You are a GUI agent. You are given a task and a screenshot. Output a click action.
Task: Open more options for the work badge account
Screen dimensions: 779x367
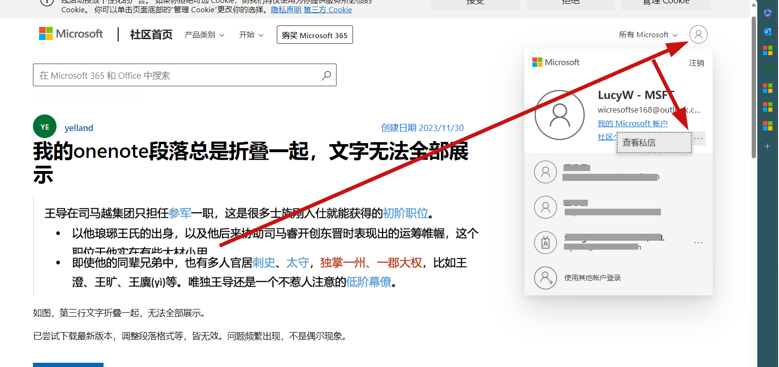pos(699,243)
